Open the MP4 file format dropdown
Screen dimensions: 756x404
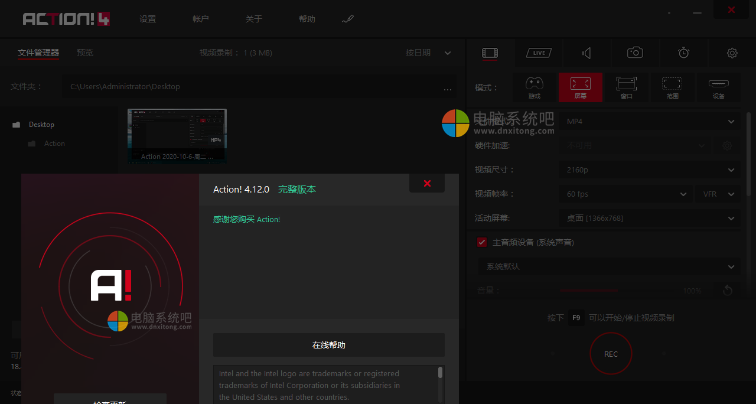pyautogui.click(x=650, y=121)
